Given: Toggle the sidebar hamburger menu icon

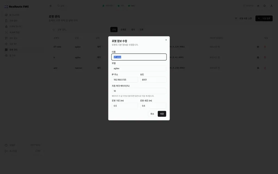Looking at the screenshot, I should 50,6.
